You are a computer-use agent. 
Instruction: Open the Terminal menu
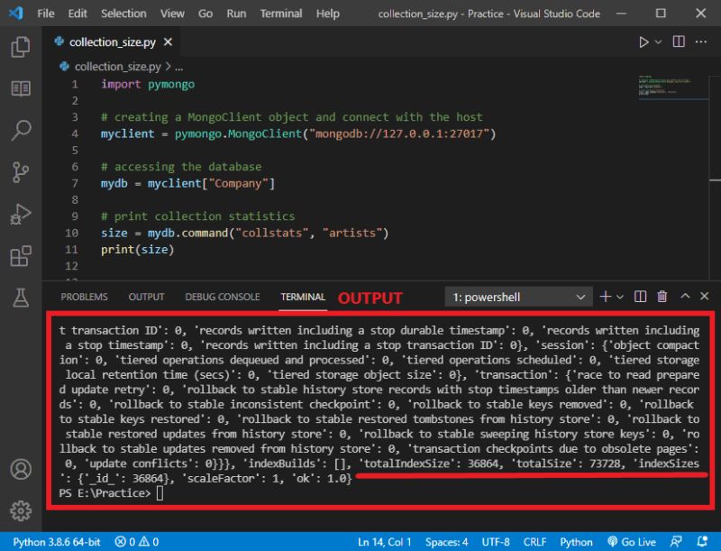click(x=280, y=14)
